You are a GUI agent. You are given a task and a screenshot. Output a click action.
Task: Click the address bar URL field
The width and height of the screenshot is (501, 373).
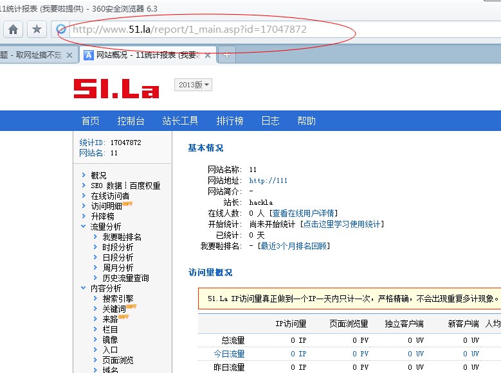(x=284, y=30)
